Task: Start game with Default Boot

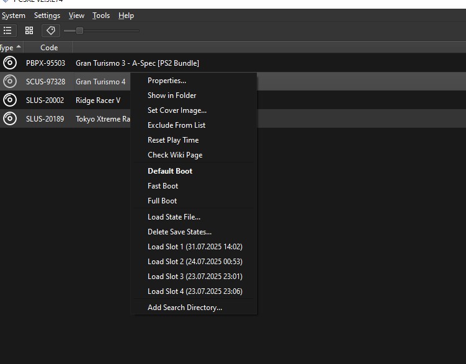Action: click(x=194, y=171)
